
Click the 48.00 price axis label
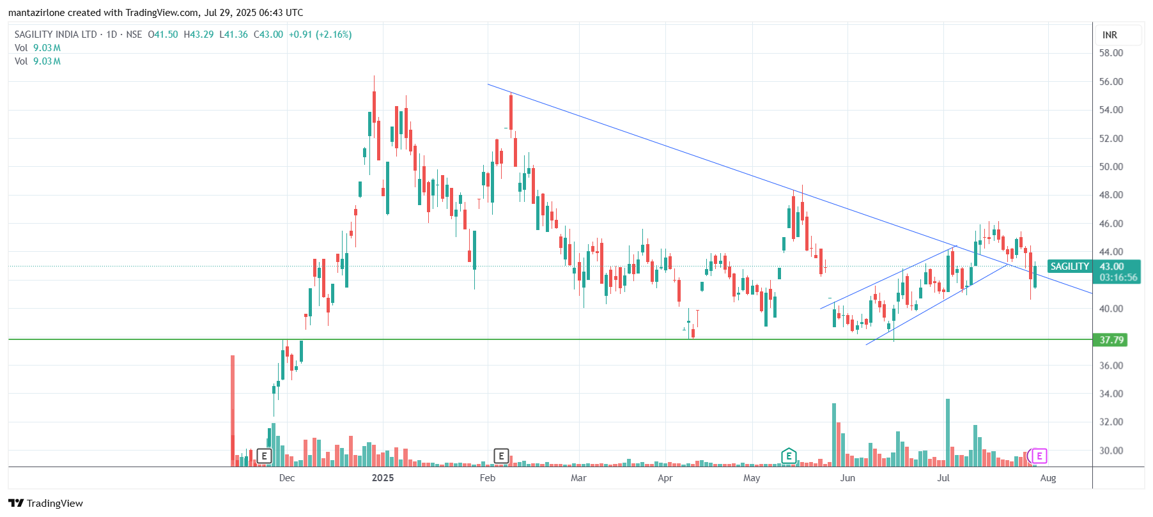(1111, 195)
